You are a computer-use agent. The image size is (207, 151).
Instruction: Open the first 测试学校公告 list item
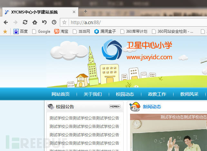pos(84,118)
